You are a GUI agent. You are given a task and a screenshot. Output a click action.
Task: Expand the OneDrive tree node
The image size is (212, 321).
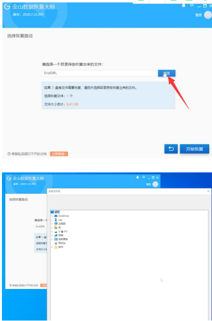(52, 216)
